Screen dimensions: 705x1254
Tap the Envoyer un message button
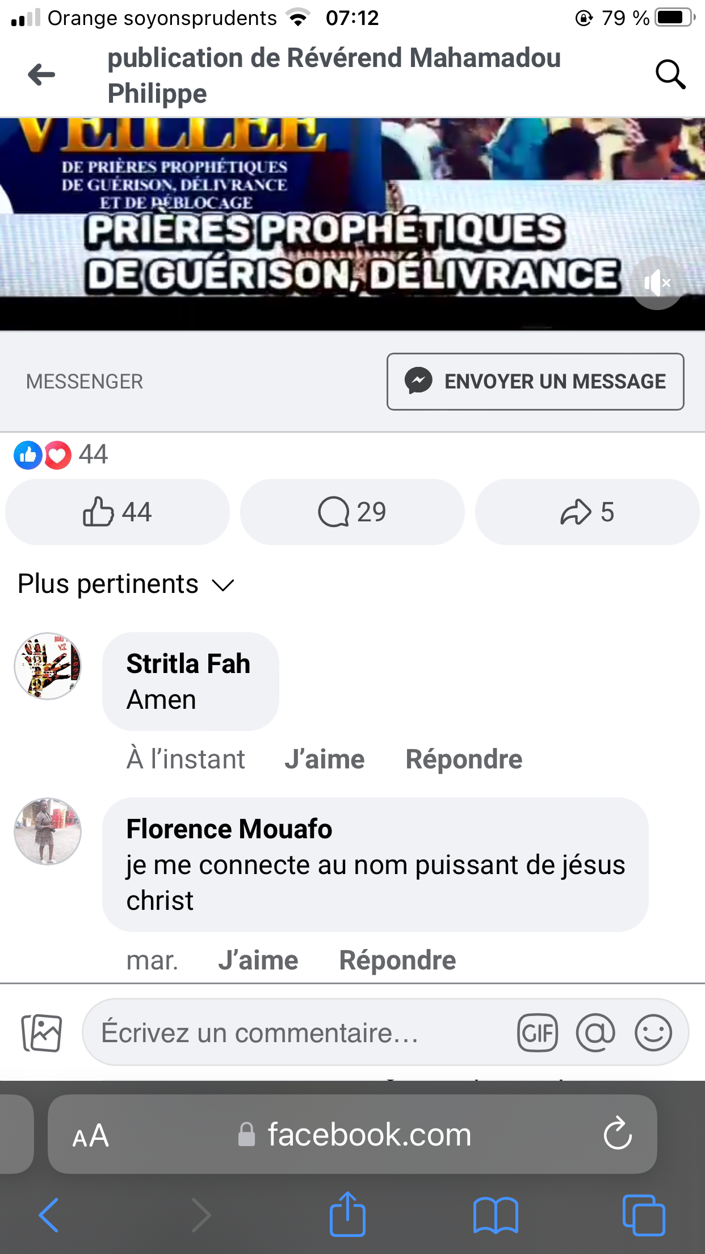pos(535,382)
